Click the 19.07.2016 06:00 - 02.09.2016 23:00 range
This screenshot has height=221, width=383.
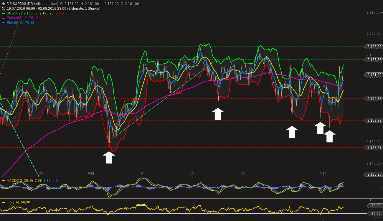click(x=36, y=9)
